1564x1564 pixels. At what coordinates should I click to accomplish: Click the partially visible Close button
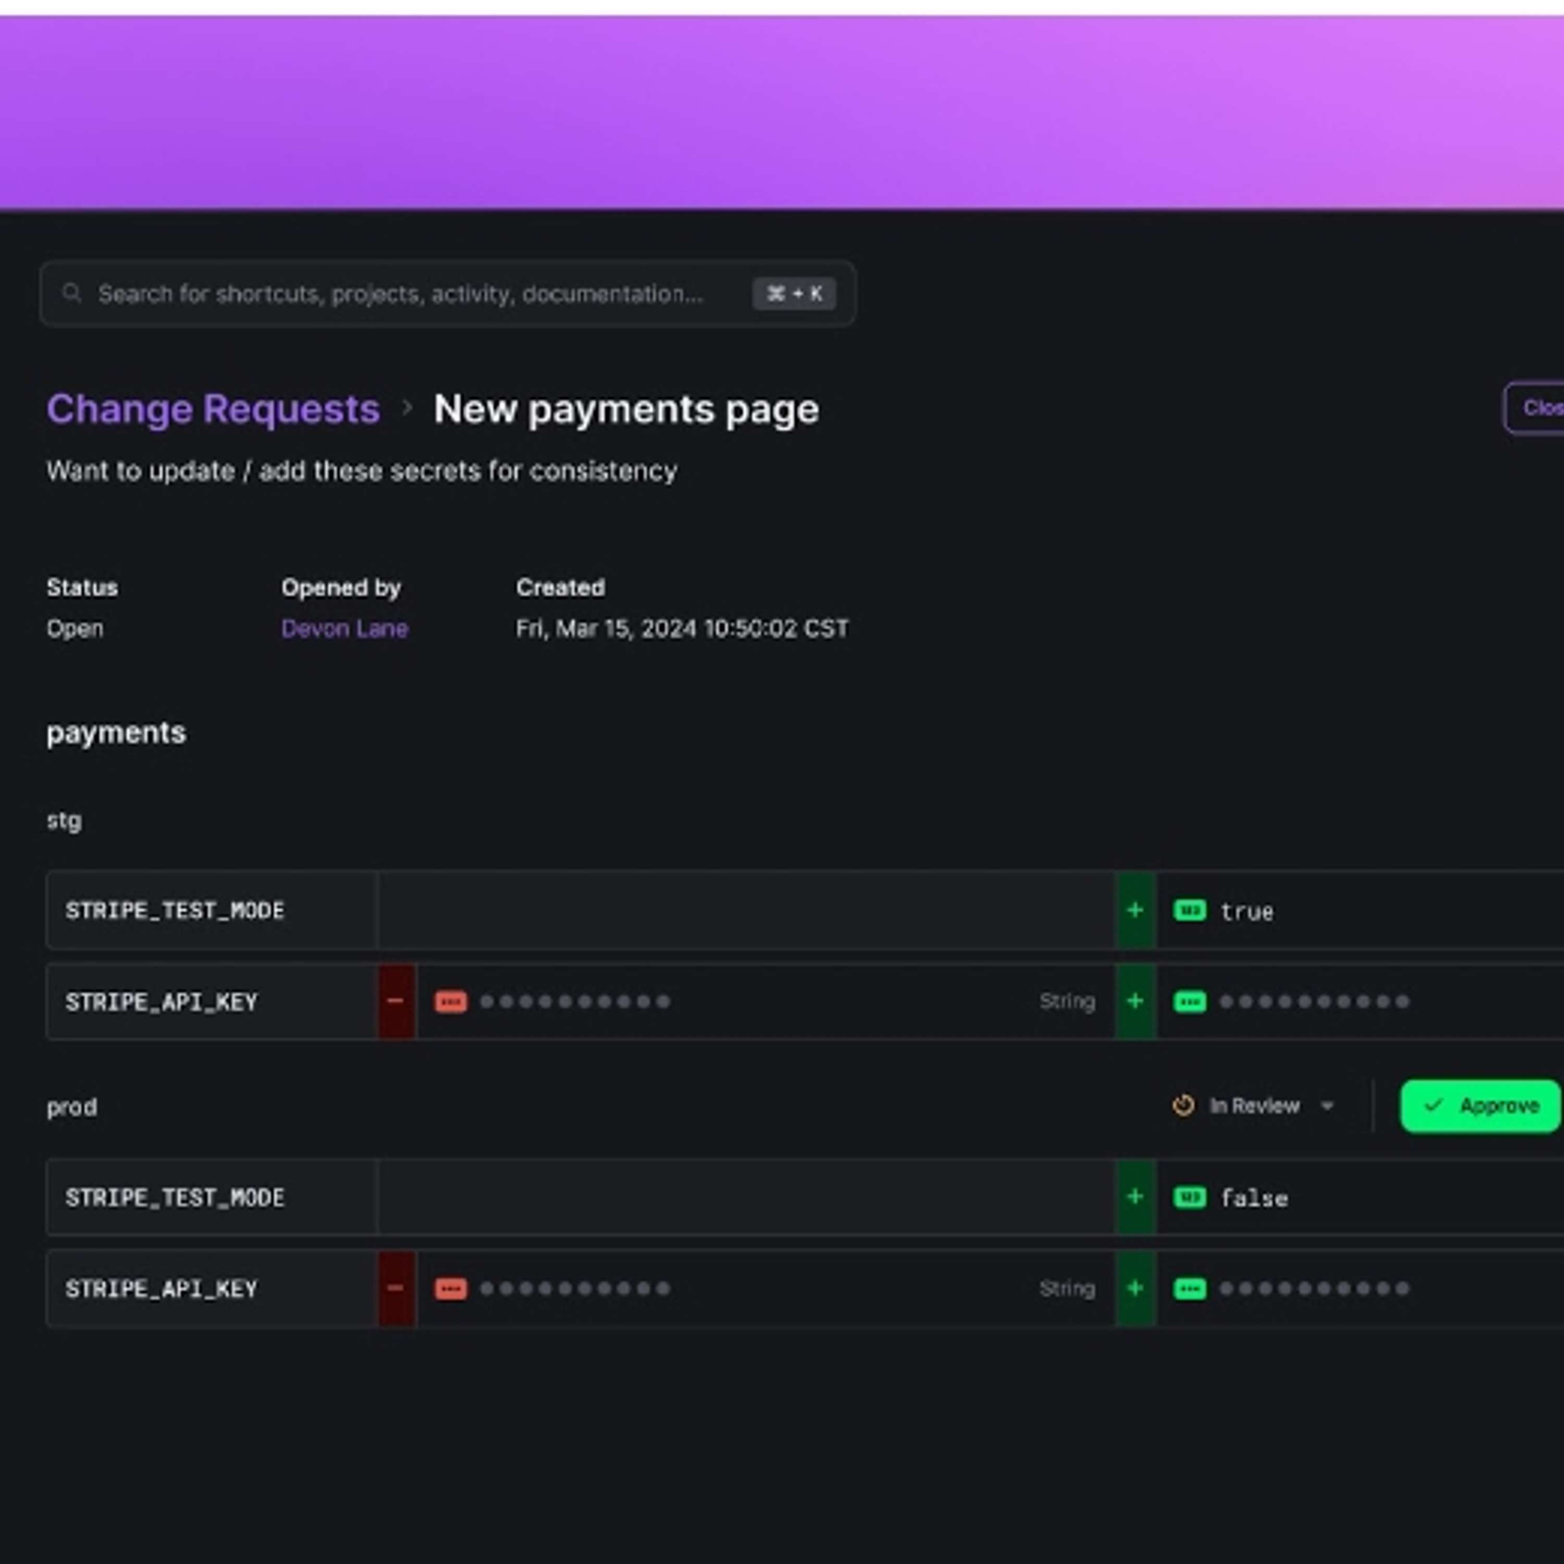tap(1534, 408)
